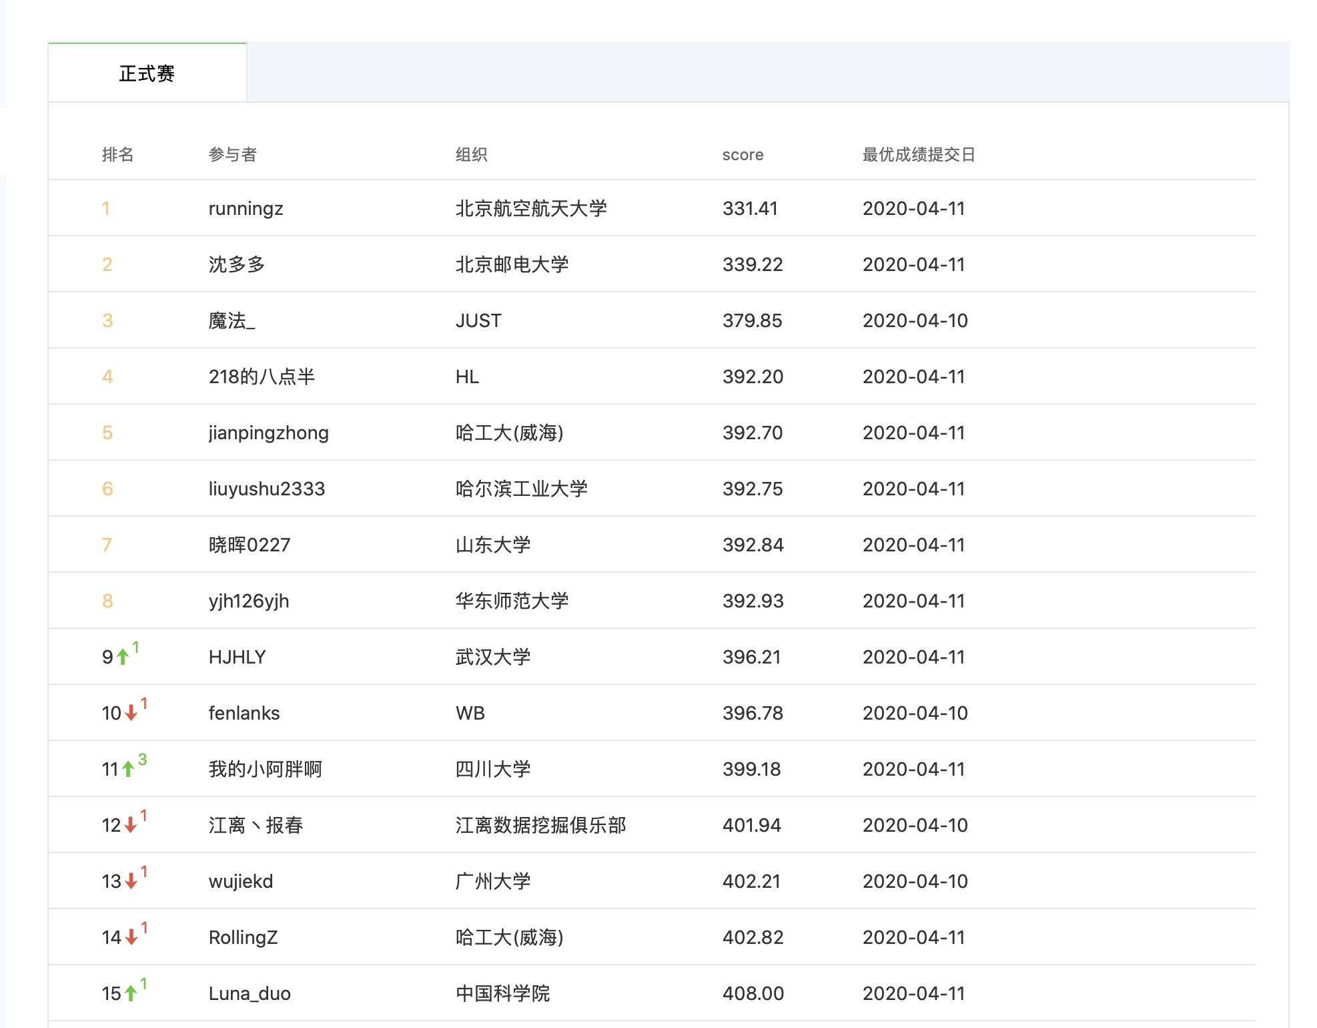Select participant 218的八点半
Screen dimensions: 1317x1028
coord(262,376)
